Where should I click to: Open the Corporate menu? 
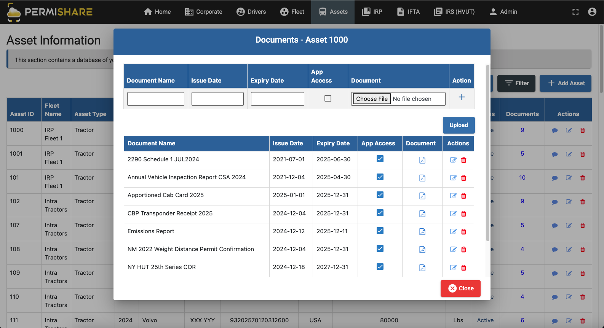click(x=203, y=12)
